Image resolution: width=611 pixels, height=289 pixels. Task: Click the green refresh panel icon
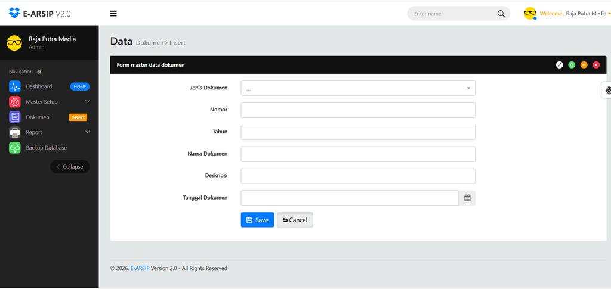click(x=572, y=65)
